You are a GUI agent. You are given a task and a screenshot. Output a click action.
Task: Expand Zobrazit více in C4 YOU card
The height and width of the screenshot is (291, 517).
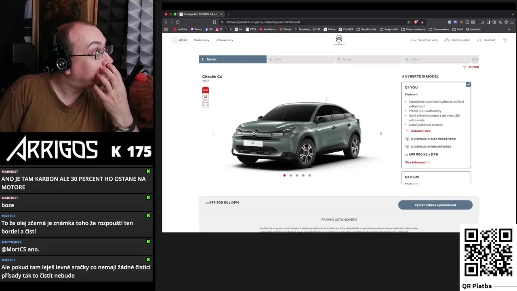tap(418, 131)
